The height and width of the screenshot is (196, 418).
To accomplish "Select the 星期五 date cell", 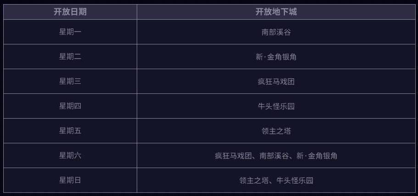I will pos(70,131).
